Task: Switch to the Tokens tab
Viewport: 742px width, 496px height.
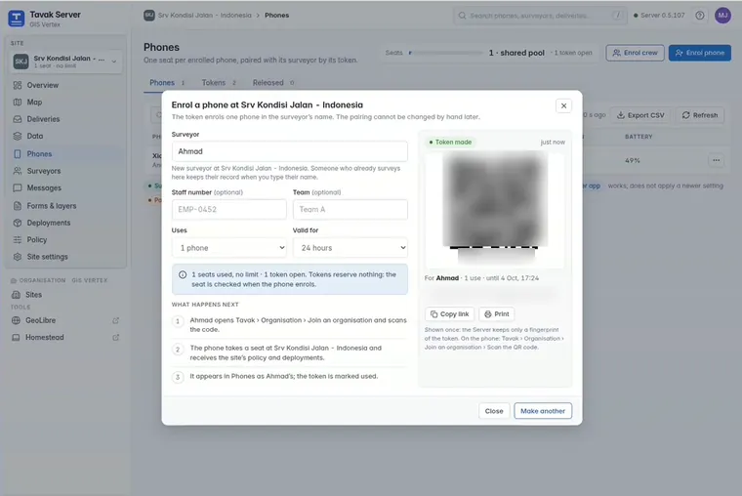Action: click(219, 83)
